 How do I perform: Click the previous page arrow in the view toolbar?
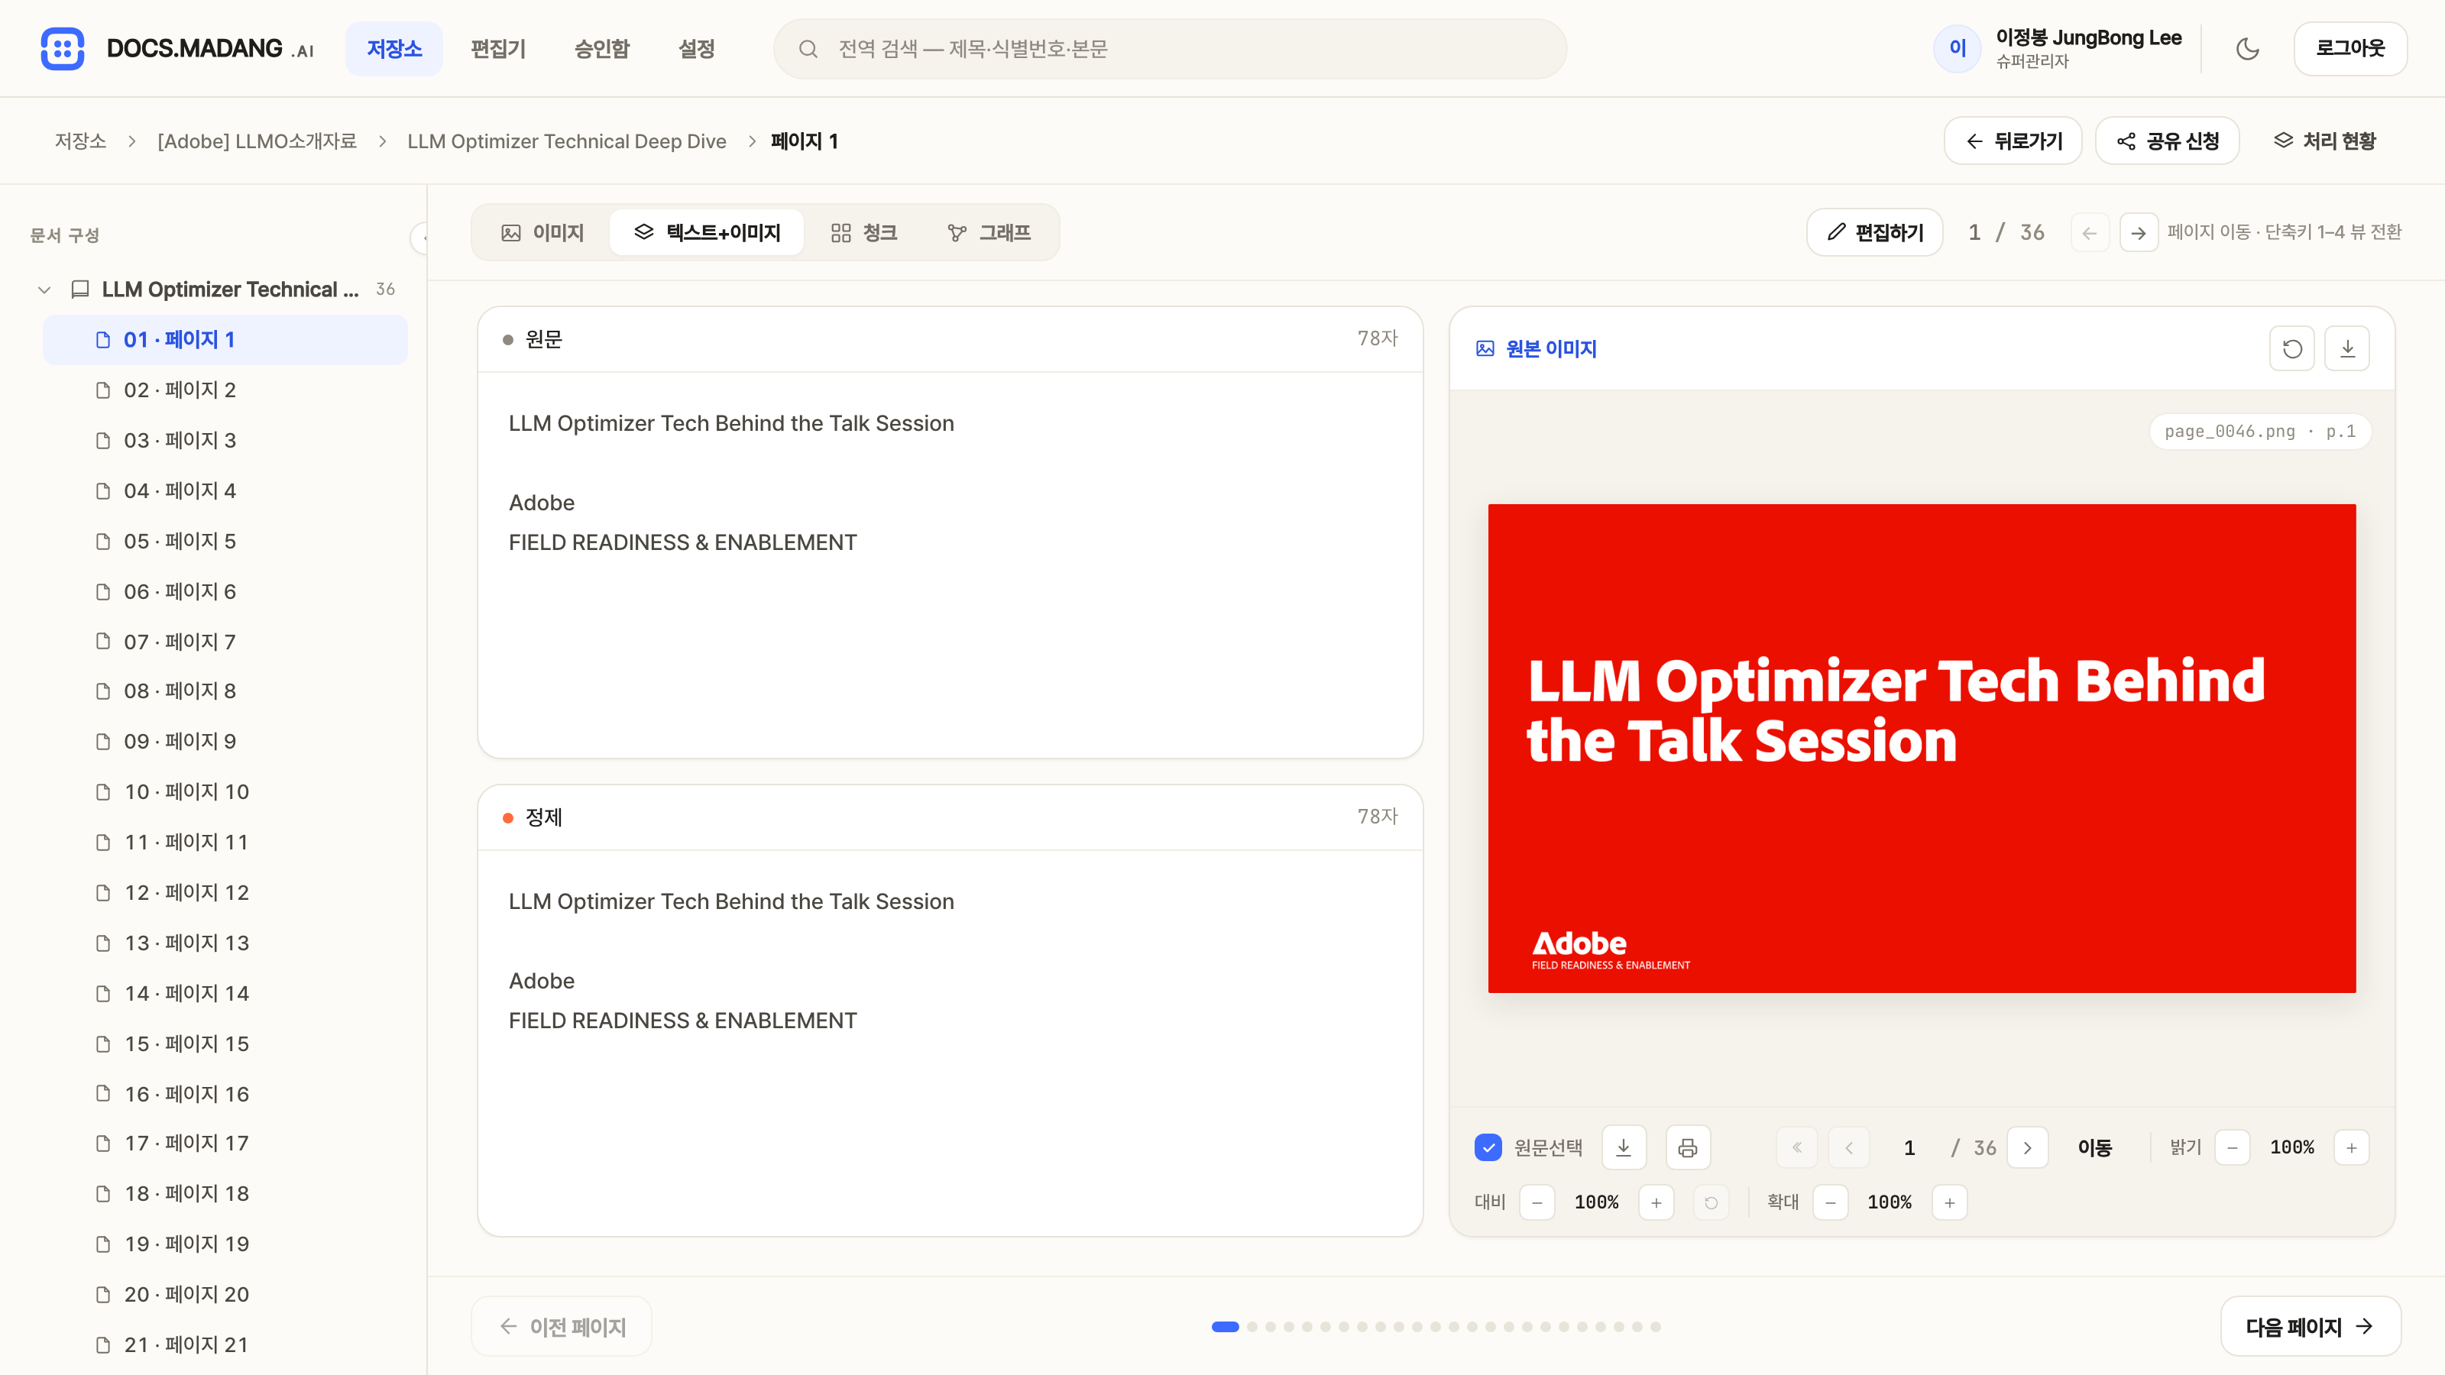(2090, 232)
